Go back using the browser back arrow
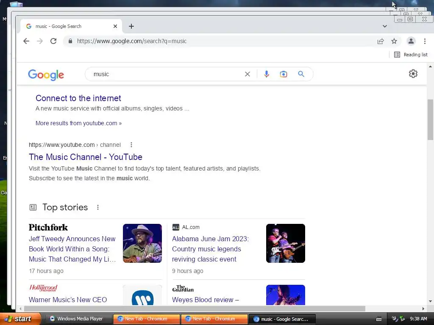 26,41
